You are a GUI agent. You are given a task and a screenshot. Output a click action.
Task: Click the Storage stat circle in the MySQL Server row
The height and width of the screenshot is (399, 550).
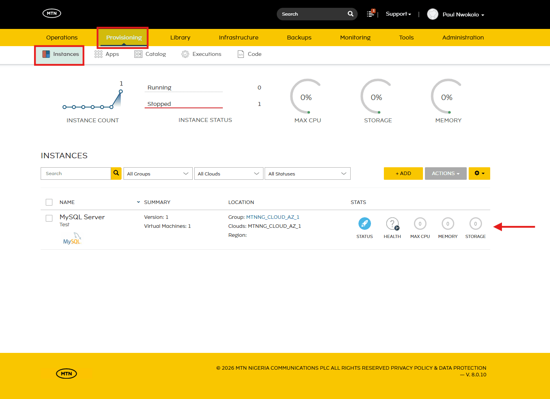pos(476,224)
